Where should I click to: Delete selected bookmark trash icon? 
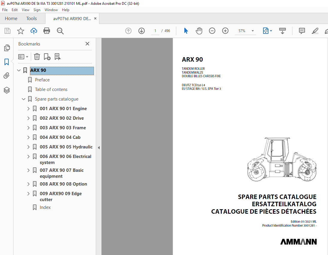tap(37, 57)
